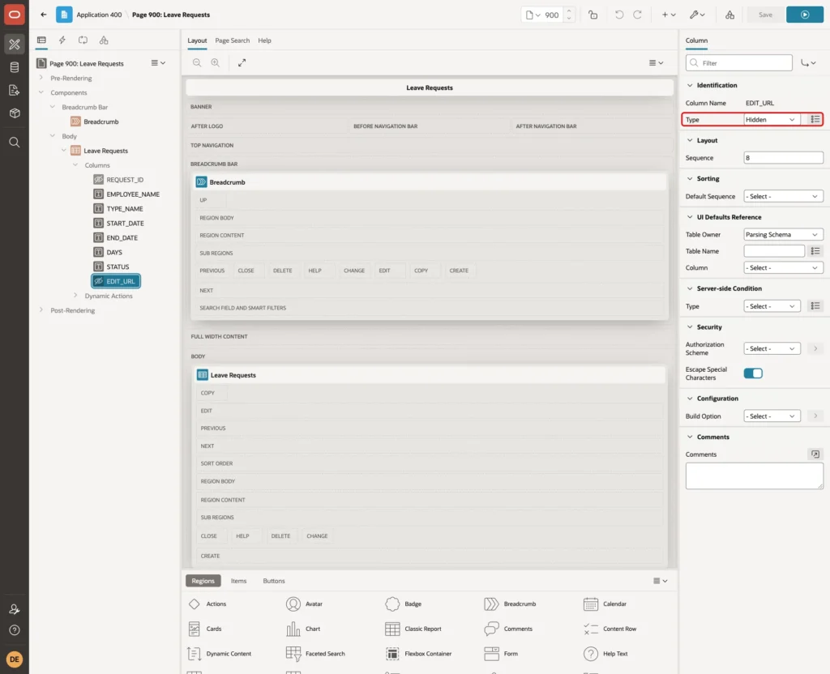The image size is (830, 674).
Task: Zoom out the layout view
Action: pyautogui.click(x=197, y=62)
